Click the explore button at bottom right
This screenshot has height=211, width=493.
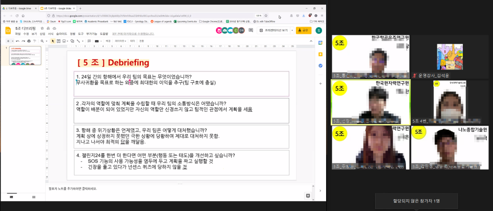pyautogui.click(x=308, y=196)
